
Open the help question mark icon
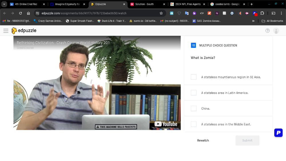click(x=267, y=31)
